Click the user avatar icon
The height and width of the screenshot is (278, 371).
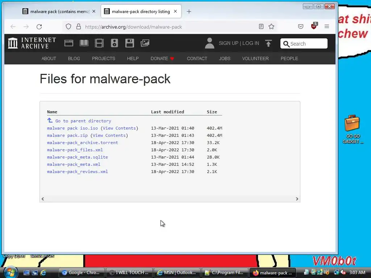coord(209,43)
